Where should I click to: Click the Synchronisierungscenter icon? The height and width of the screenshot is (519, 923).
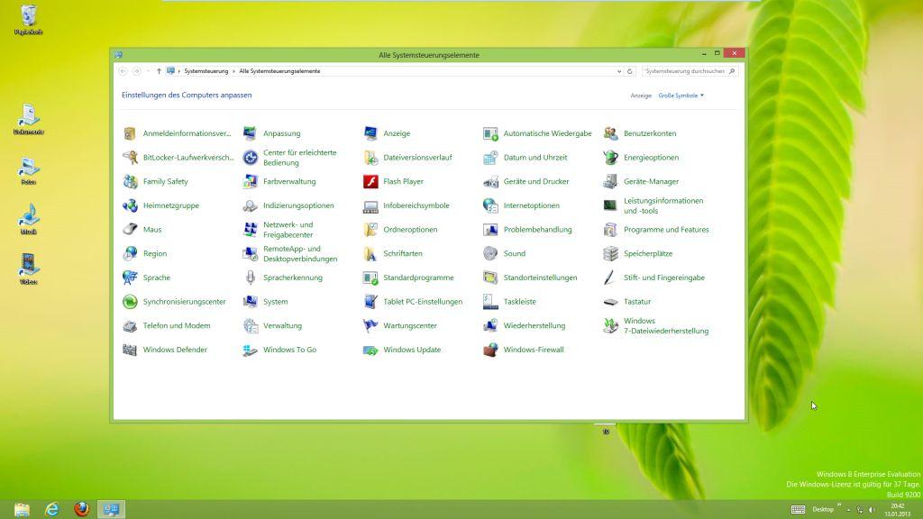pos(130,302)
